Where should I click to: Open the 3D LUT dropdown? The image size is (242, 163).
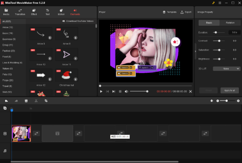[x=227, y=68]
